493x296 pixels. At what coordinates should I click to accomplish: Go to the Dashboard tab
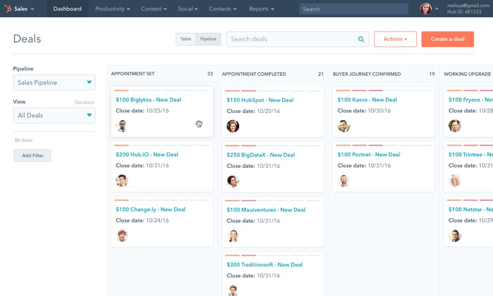click(x=67, y=9)
